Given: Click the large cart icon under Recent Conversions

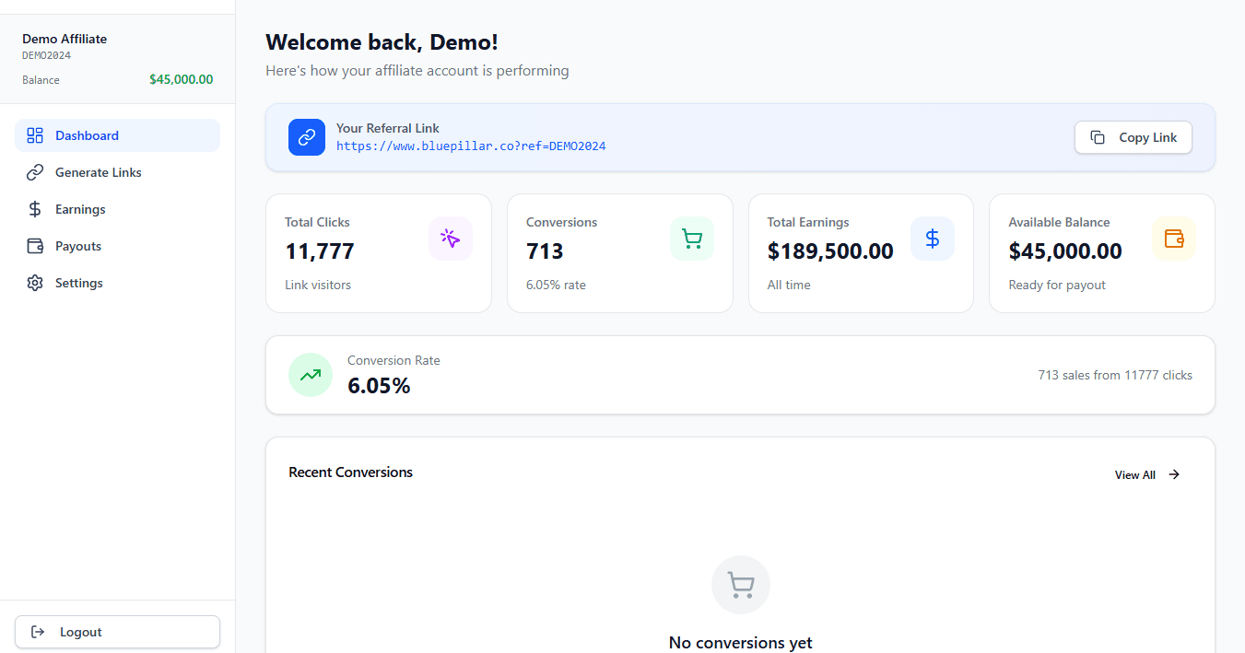Looking at the screenshot, I should [740, 584].
